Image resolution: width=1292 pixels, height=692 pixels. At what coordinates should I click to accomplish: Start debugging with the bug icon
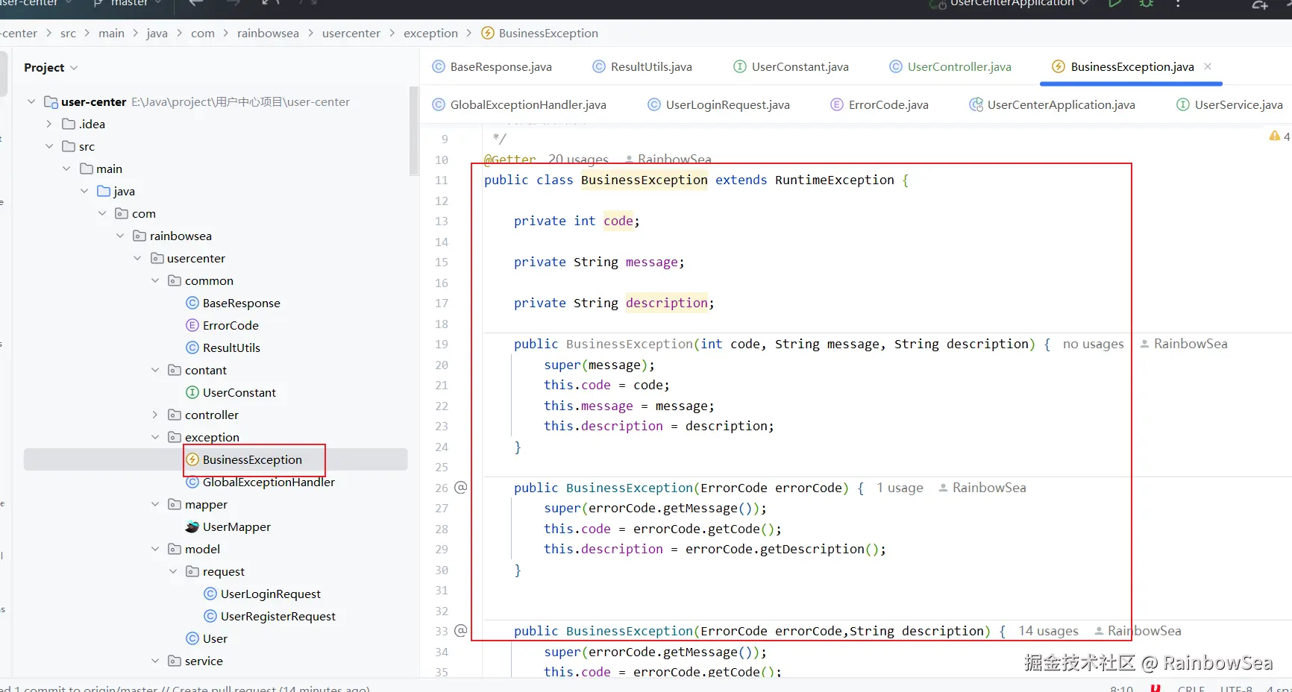(1147, 4)
